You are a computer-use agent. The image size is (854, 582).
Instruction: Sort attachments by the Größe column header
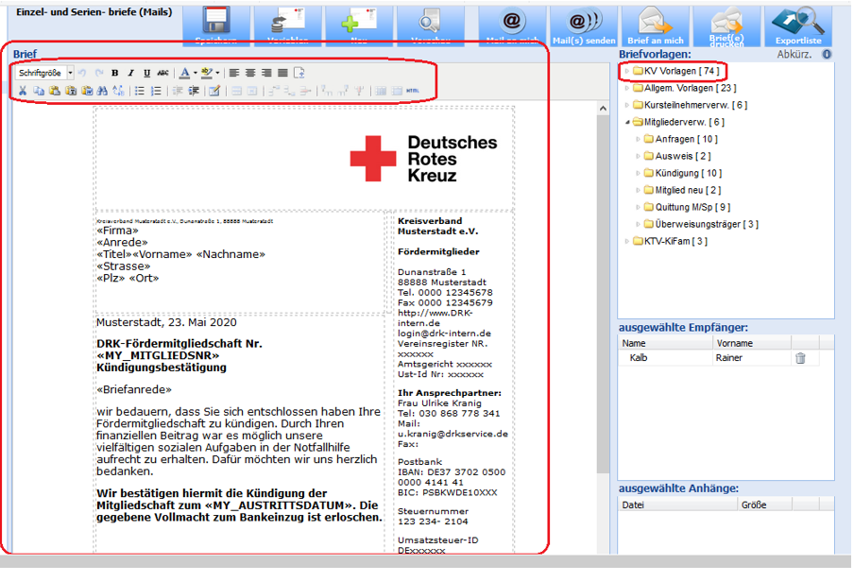764,505
